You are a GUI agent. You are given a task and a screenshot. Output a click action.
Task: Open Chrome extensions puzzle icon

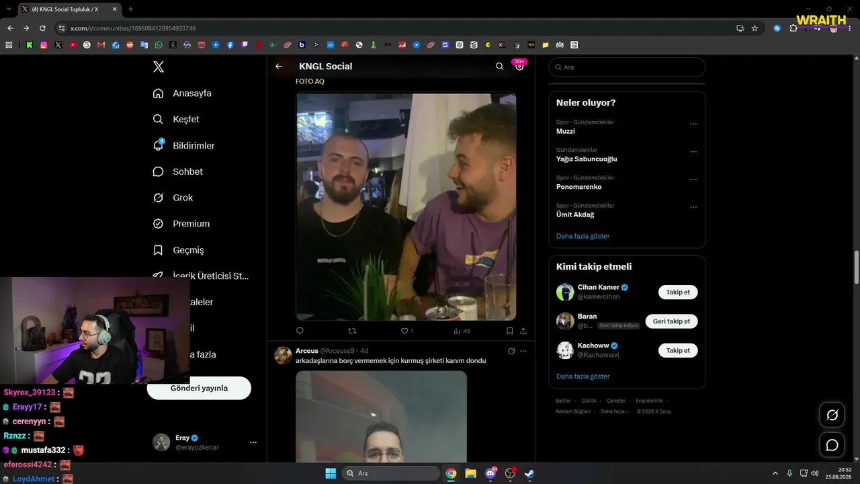793,28
